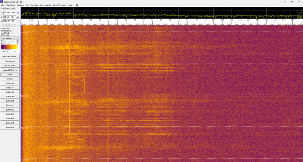The image size is (303, 162).
Task: Open the Start/Stop menu
Action: [10, 5]
